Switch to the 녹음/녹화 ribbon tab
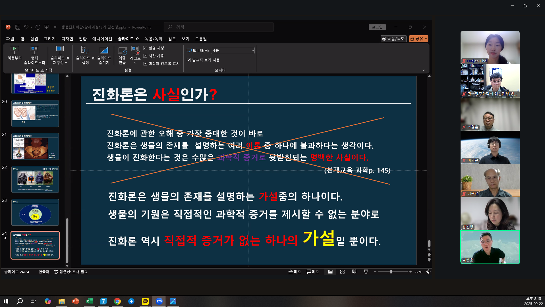Image resolution: width=545 pixels, height=307 pixels. coord(154,39)
